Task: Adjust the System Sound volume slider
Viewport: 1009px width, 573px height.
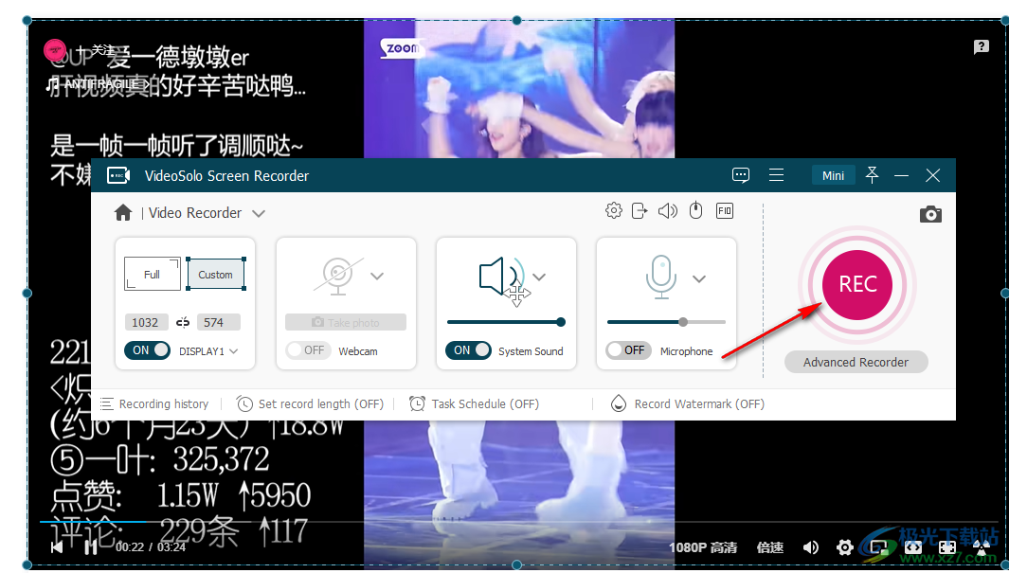Action: point(506,322)
